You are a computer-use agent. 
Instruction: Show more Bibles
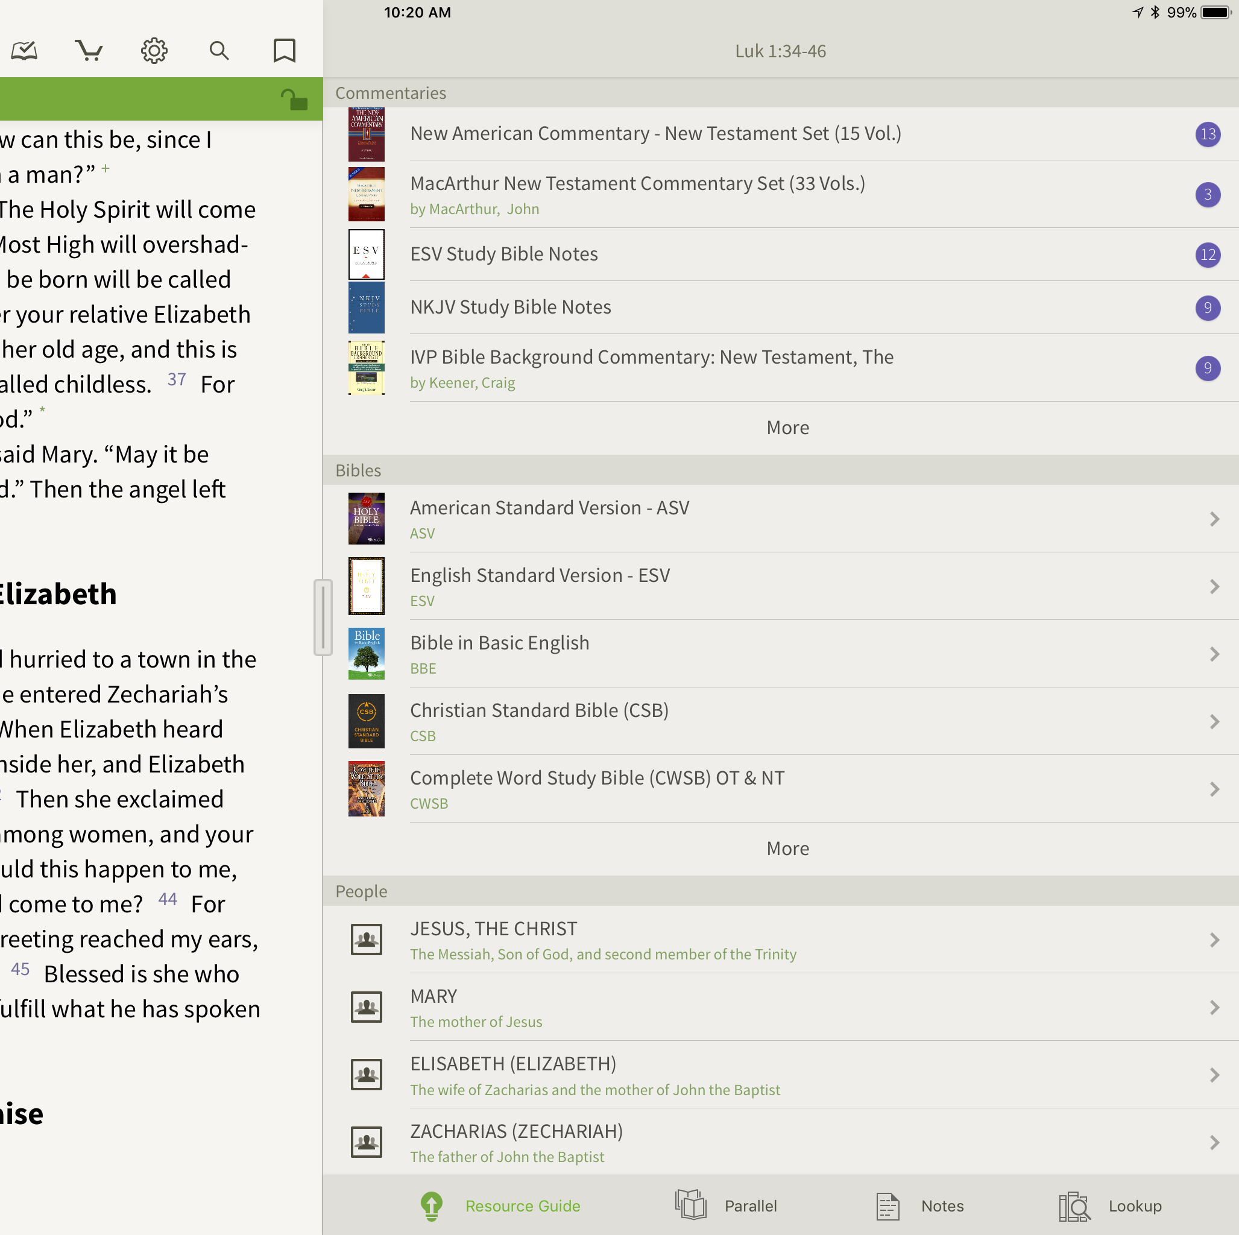pyautogui.click(x=787, y=849)
